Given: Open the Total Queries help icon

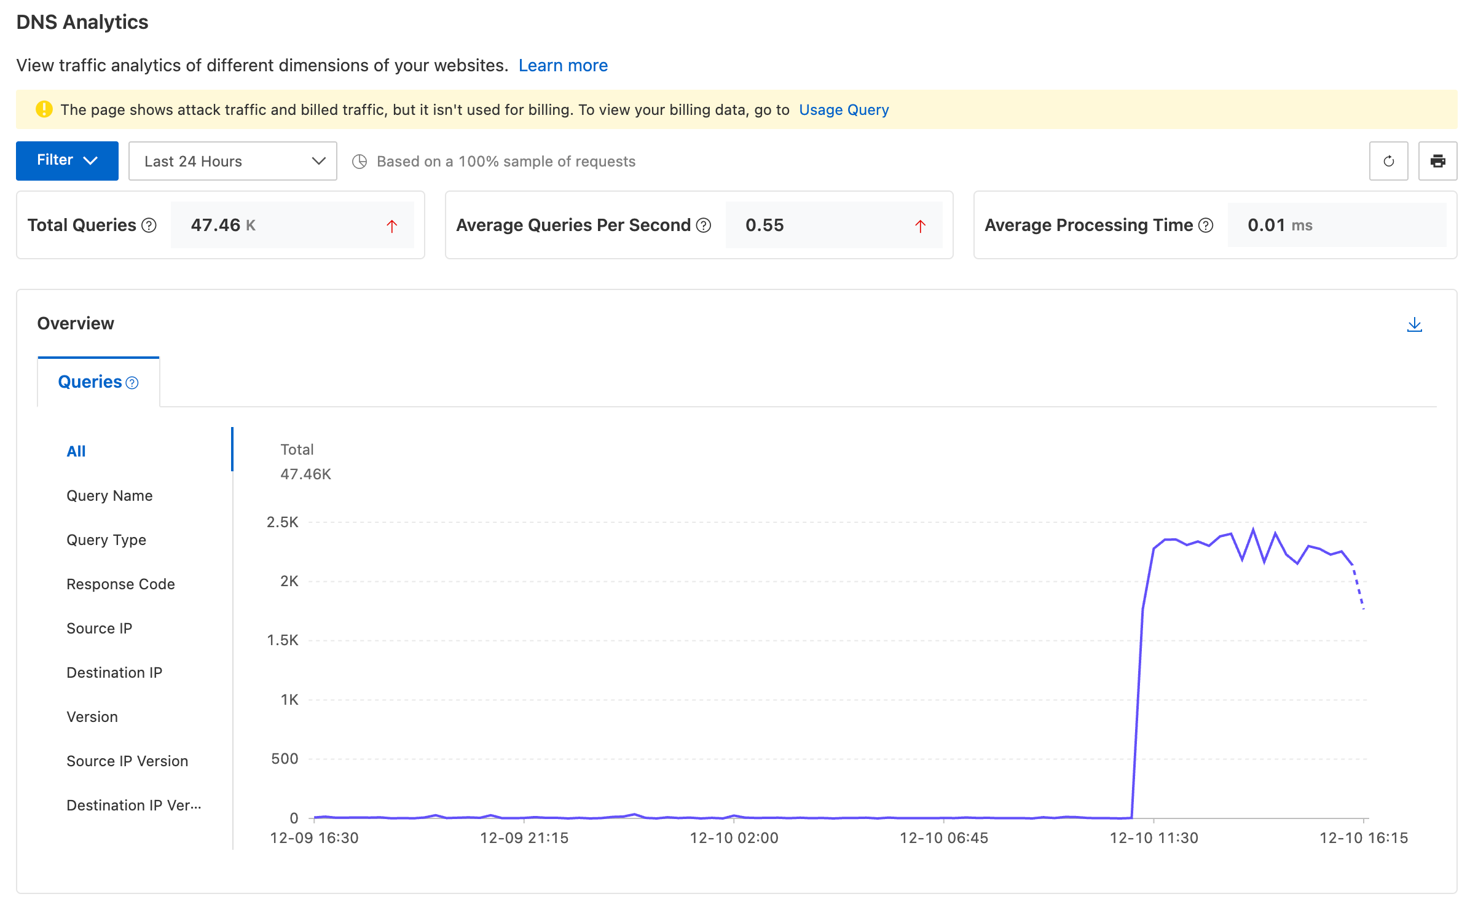Looking at the screenshot, I should pos(149,225).
